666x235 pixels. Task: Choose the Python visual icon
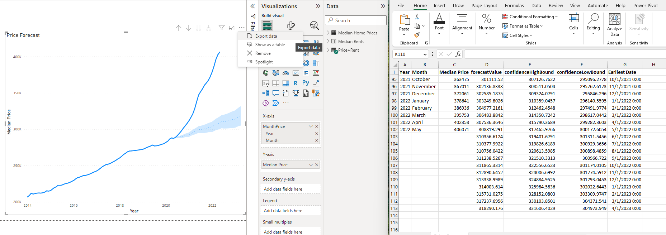point(306,83)
